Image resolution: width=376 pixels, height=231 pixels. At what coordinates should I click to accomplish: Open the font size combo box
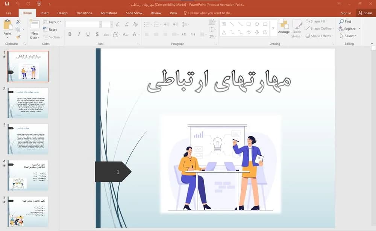[107, 24]
